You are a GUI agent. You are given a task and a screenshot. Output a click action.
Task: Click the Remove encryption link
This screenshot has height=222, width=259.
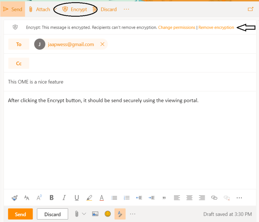[x=216, y=27]
